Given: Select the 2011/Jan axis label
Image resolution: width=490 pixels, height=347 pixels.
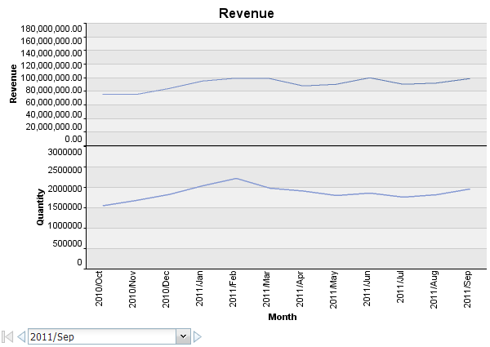Looking at the screenshot, I should pyautogui.click(x=199, y=288).
